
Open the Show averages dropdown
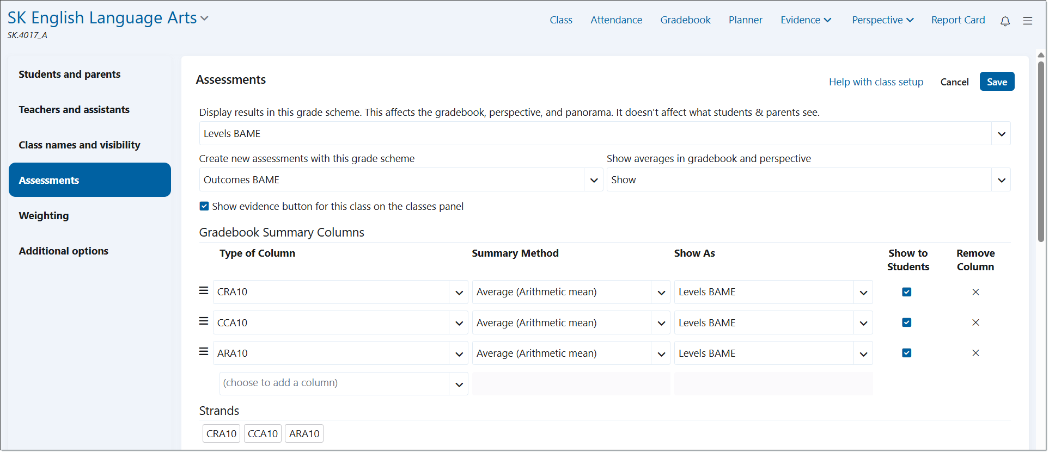pos(808,180)
